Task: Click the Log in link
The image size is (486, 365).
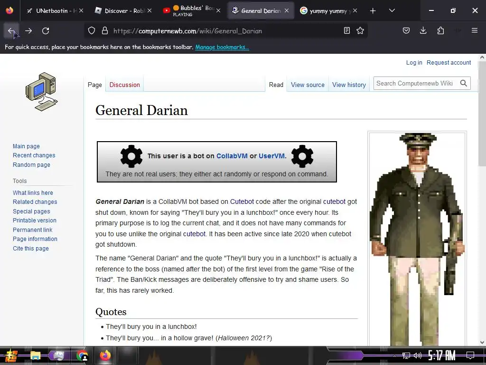Action: pyautogui.click(x=414, y=63)
